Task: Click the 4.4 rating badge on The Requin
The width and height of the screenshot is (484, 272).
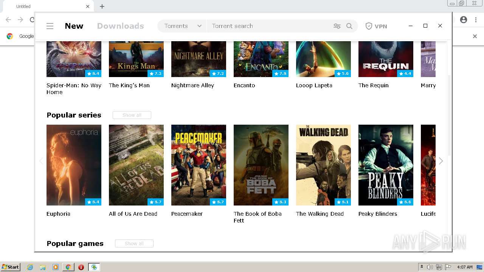Action: pyautogui.click(x=405, y=74)
